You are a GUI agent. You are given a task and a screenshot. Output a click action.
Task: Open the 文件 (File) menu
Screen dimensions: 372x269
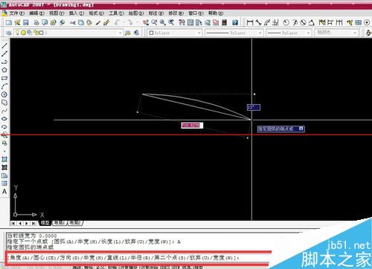pos(16,13)
